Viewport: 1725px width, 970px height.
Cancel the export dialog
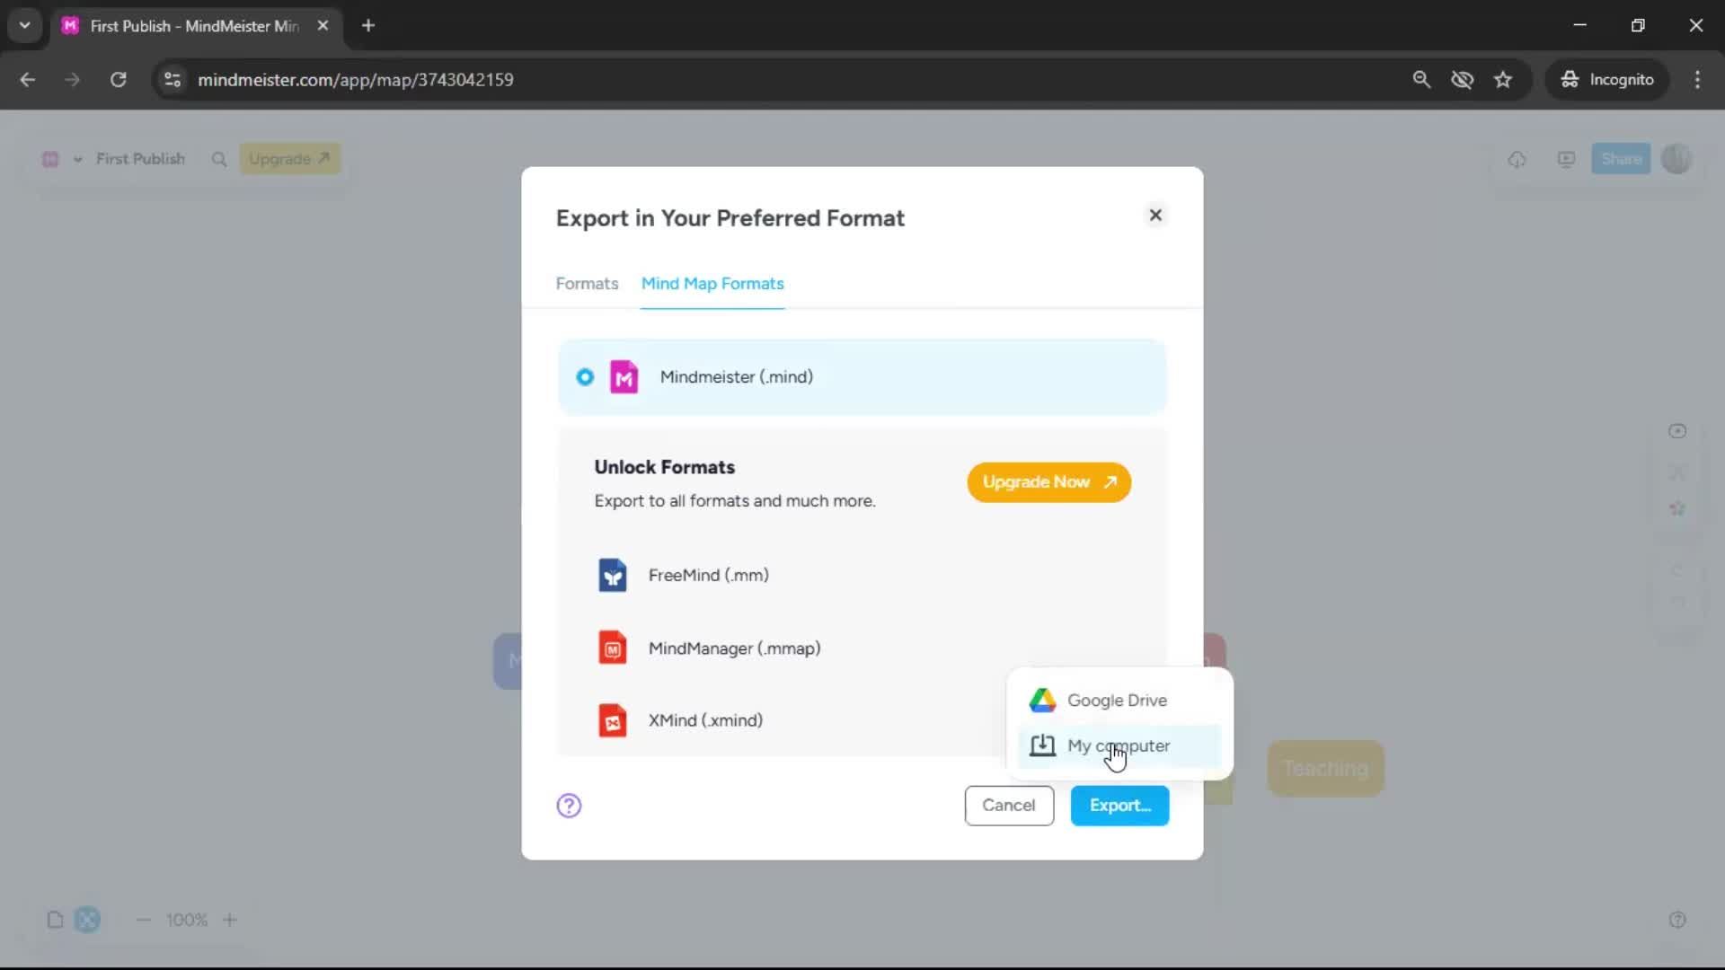coord(1009,806)
